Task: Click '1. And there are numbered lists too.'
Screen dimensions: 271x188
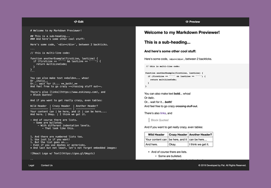Action: pyautogui.click(x=56, y=136)
